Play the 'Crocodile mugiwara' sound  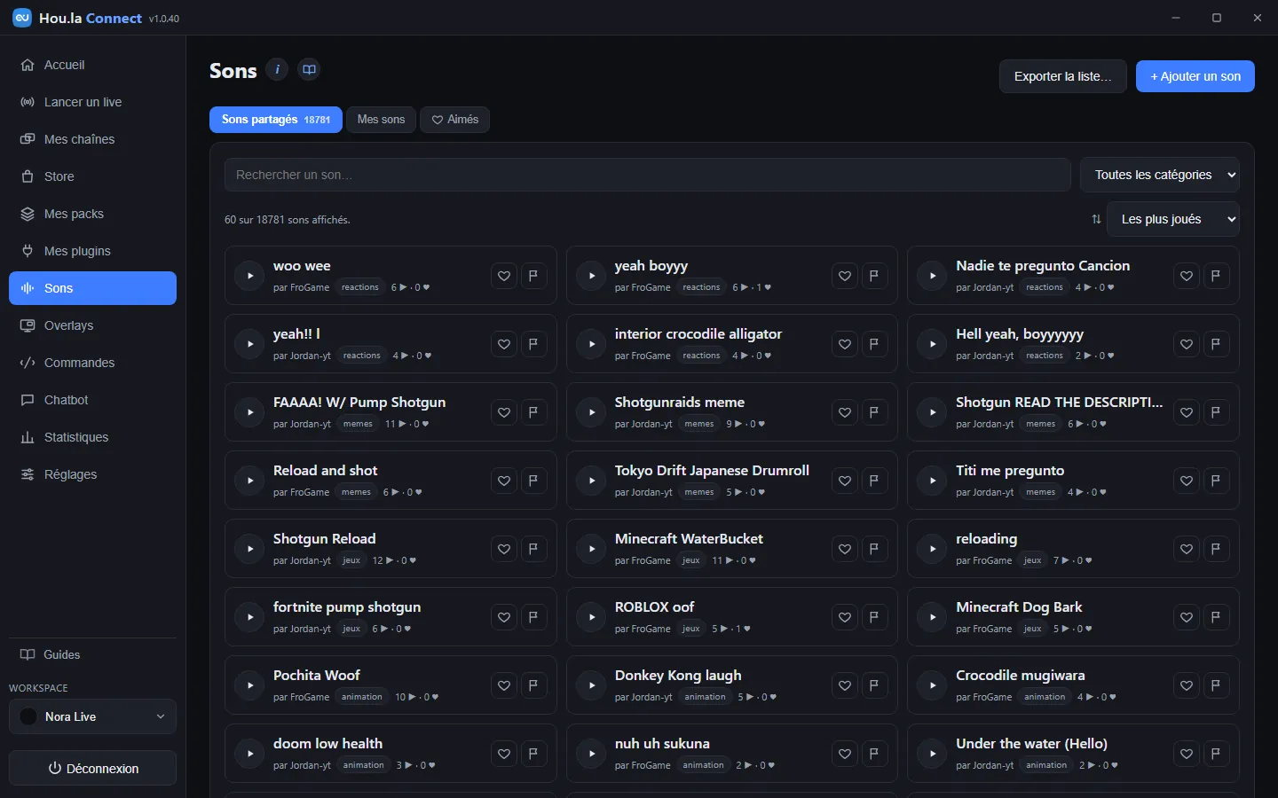933,685
